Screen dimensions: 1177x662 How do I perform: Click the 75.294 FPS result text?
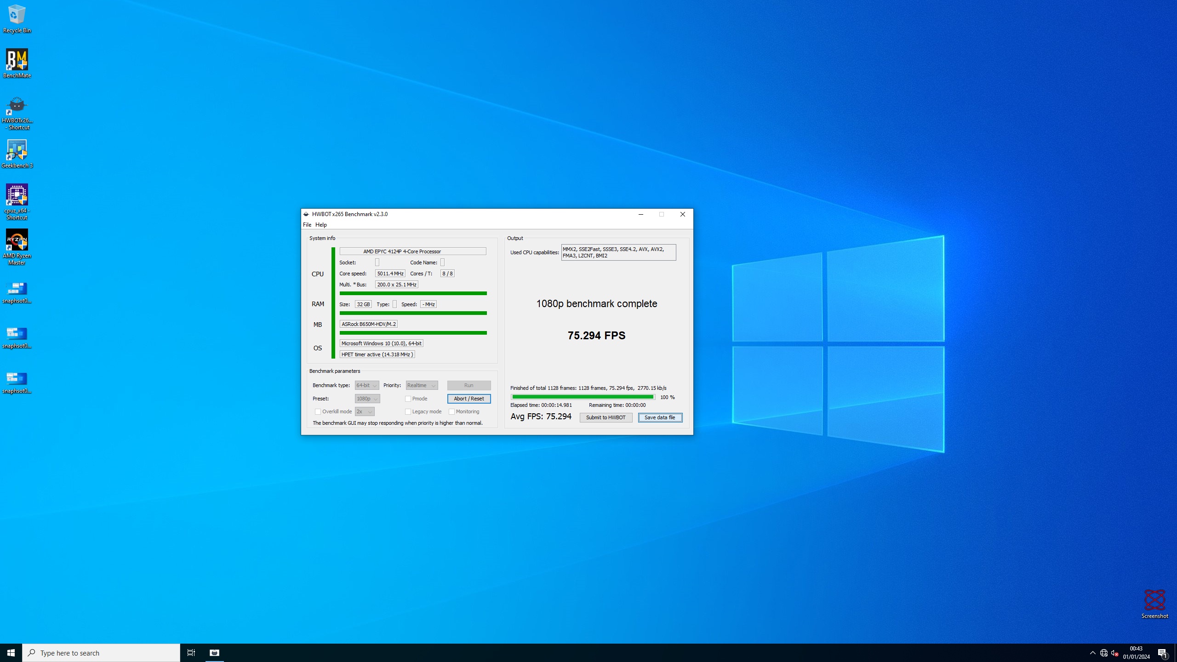597,336
